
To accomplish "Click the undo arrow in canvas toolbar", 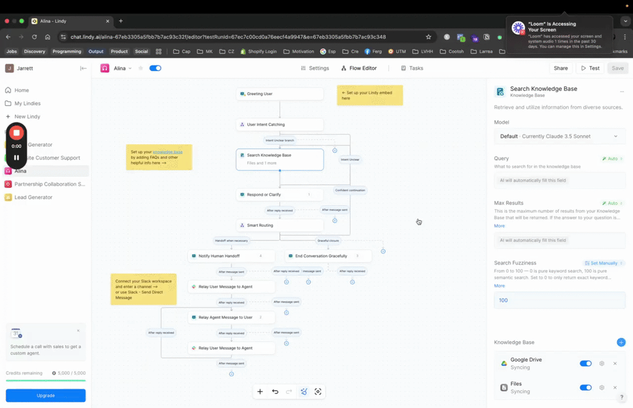I will click(275, 391).
